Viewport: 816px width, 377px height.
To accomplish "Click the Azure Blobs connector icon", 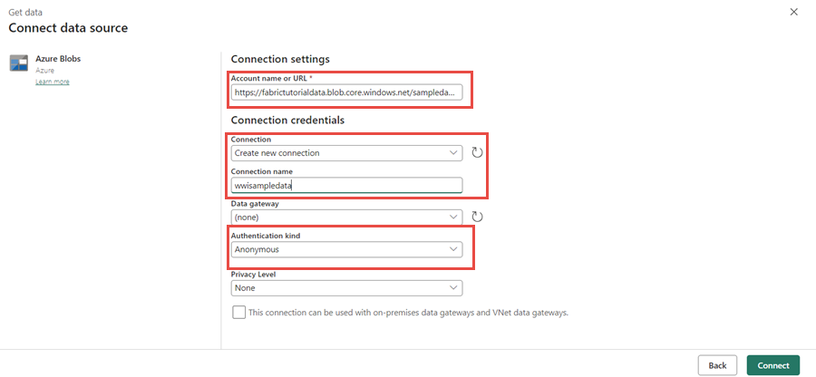I will (19, 63).
